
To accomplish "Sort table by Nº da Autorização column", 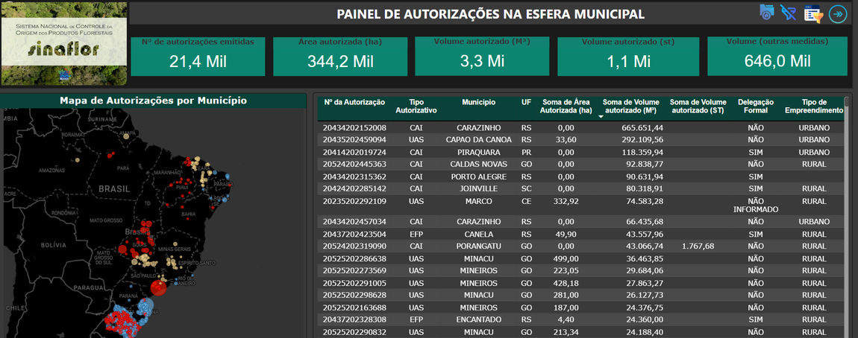I will tap(354, 102).
